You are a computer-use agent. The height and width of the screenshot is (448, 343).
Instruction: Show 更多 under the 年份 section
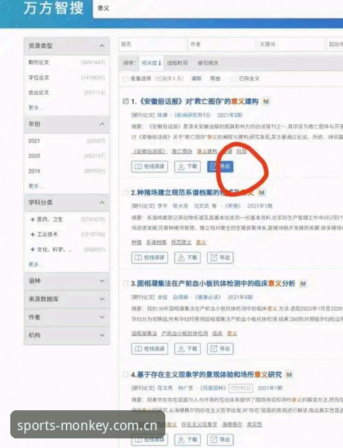35,186
